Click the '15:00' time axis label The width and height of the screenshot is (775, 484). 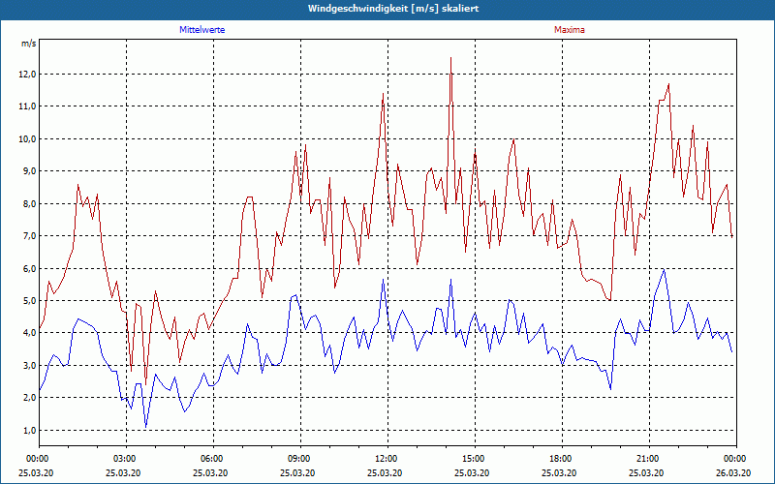tap(475, 459)
